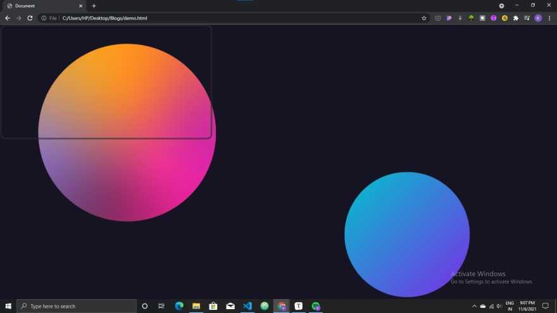This screenshot has height=313, width=557.
Task: Open a new tab with the plus button
Action: tap(94, 6)
